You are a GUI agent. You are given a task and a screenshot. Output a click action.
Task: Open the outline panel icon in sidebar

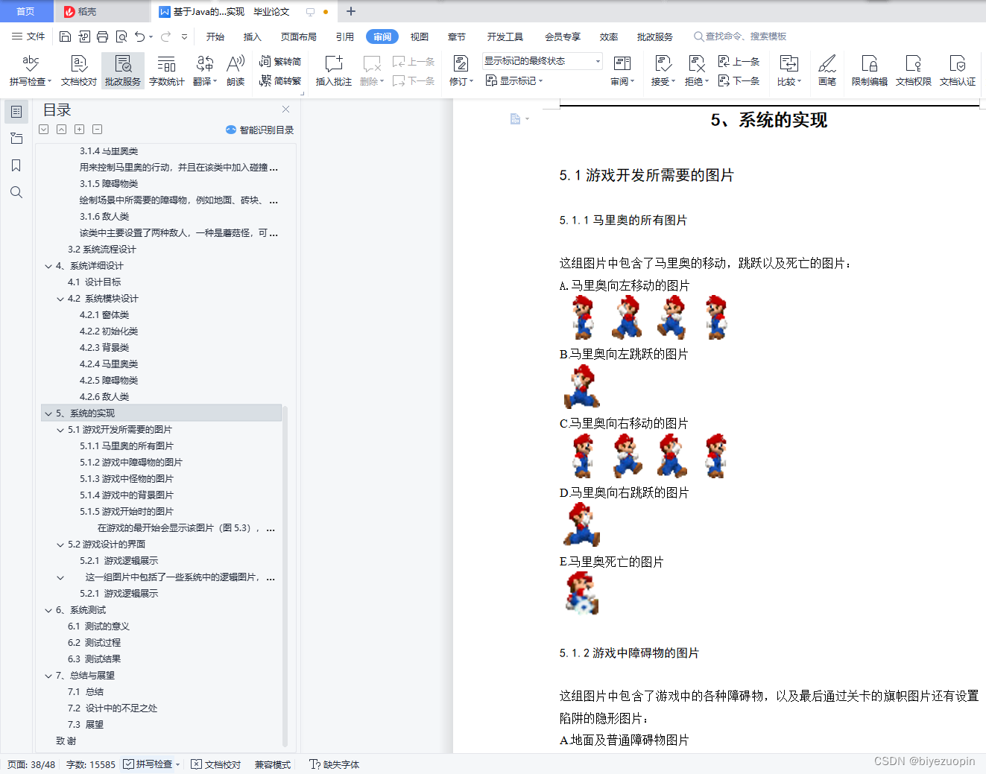coord(16,112)
